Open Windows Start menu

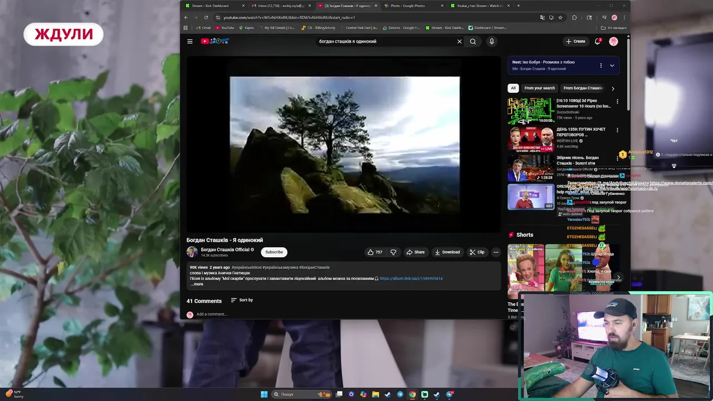tap(264, 394)
